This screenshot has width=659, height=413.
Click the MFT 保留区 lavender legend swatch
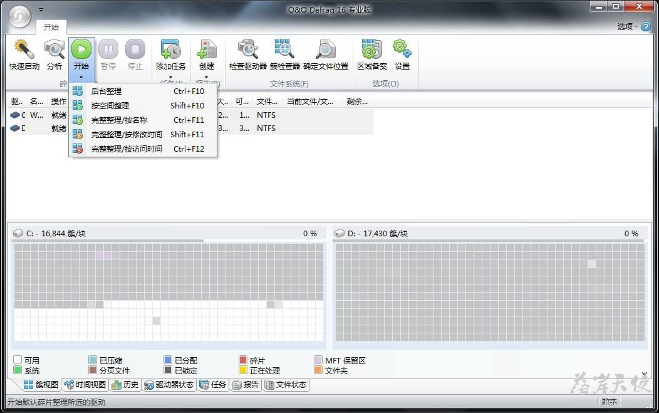pos(318,360)
